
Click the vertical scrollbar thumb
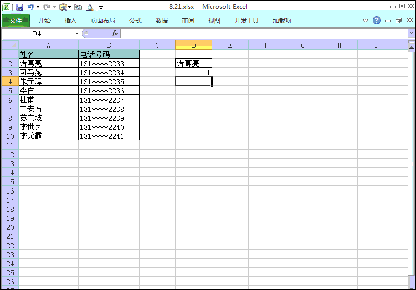tap(411, 163)
